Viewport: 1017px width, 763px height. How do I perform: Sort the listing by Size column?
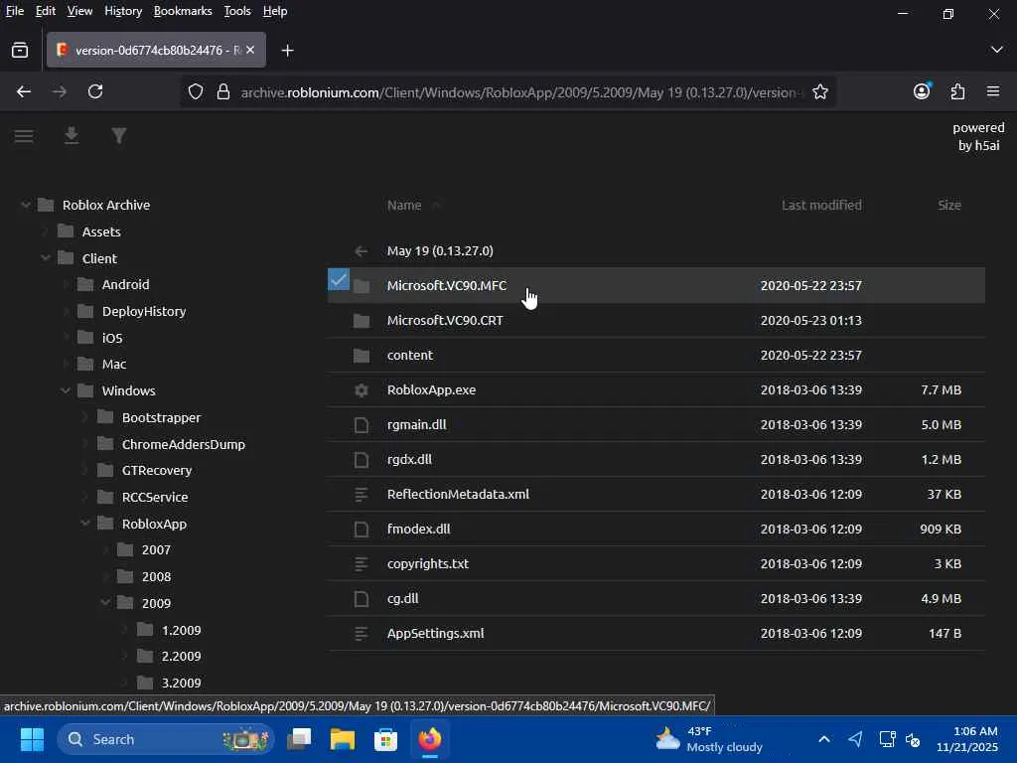click(948, 205)
